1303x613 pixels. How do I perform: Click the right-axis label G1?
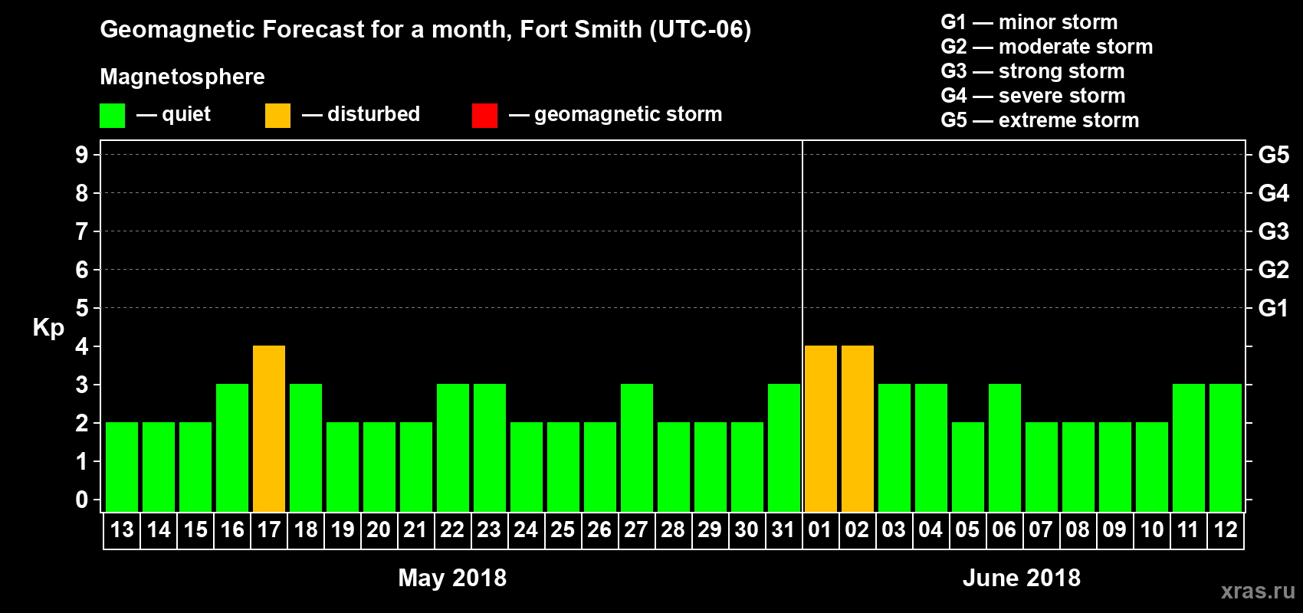click(x=1274, y=308)
